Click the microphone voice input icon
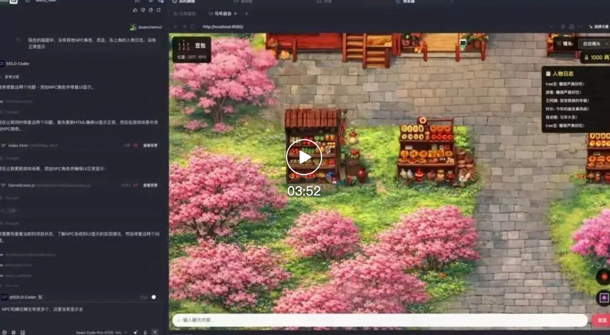The height and width of the screenshot is (335, 610). (145, 332)
